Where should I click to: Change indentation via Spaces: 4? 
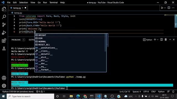pos(137,92)
